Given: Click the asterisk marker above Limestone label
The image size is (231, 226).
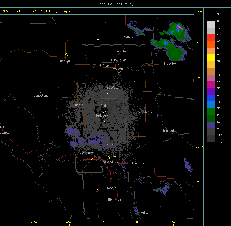Looking at the screenshot, I should pos(41,93).
